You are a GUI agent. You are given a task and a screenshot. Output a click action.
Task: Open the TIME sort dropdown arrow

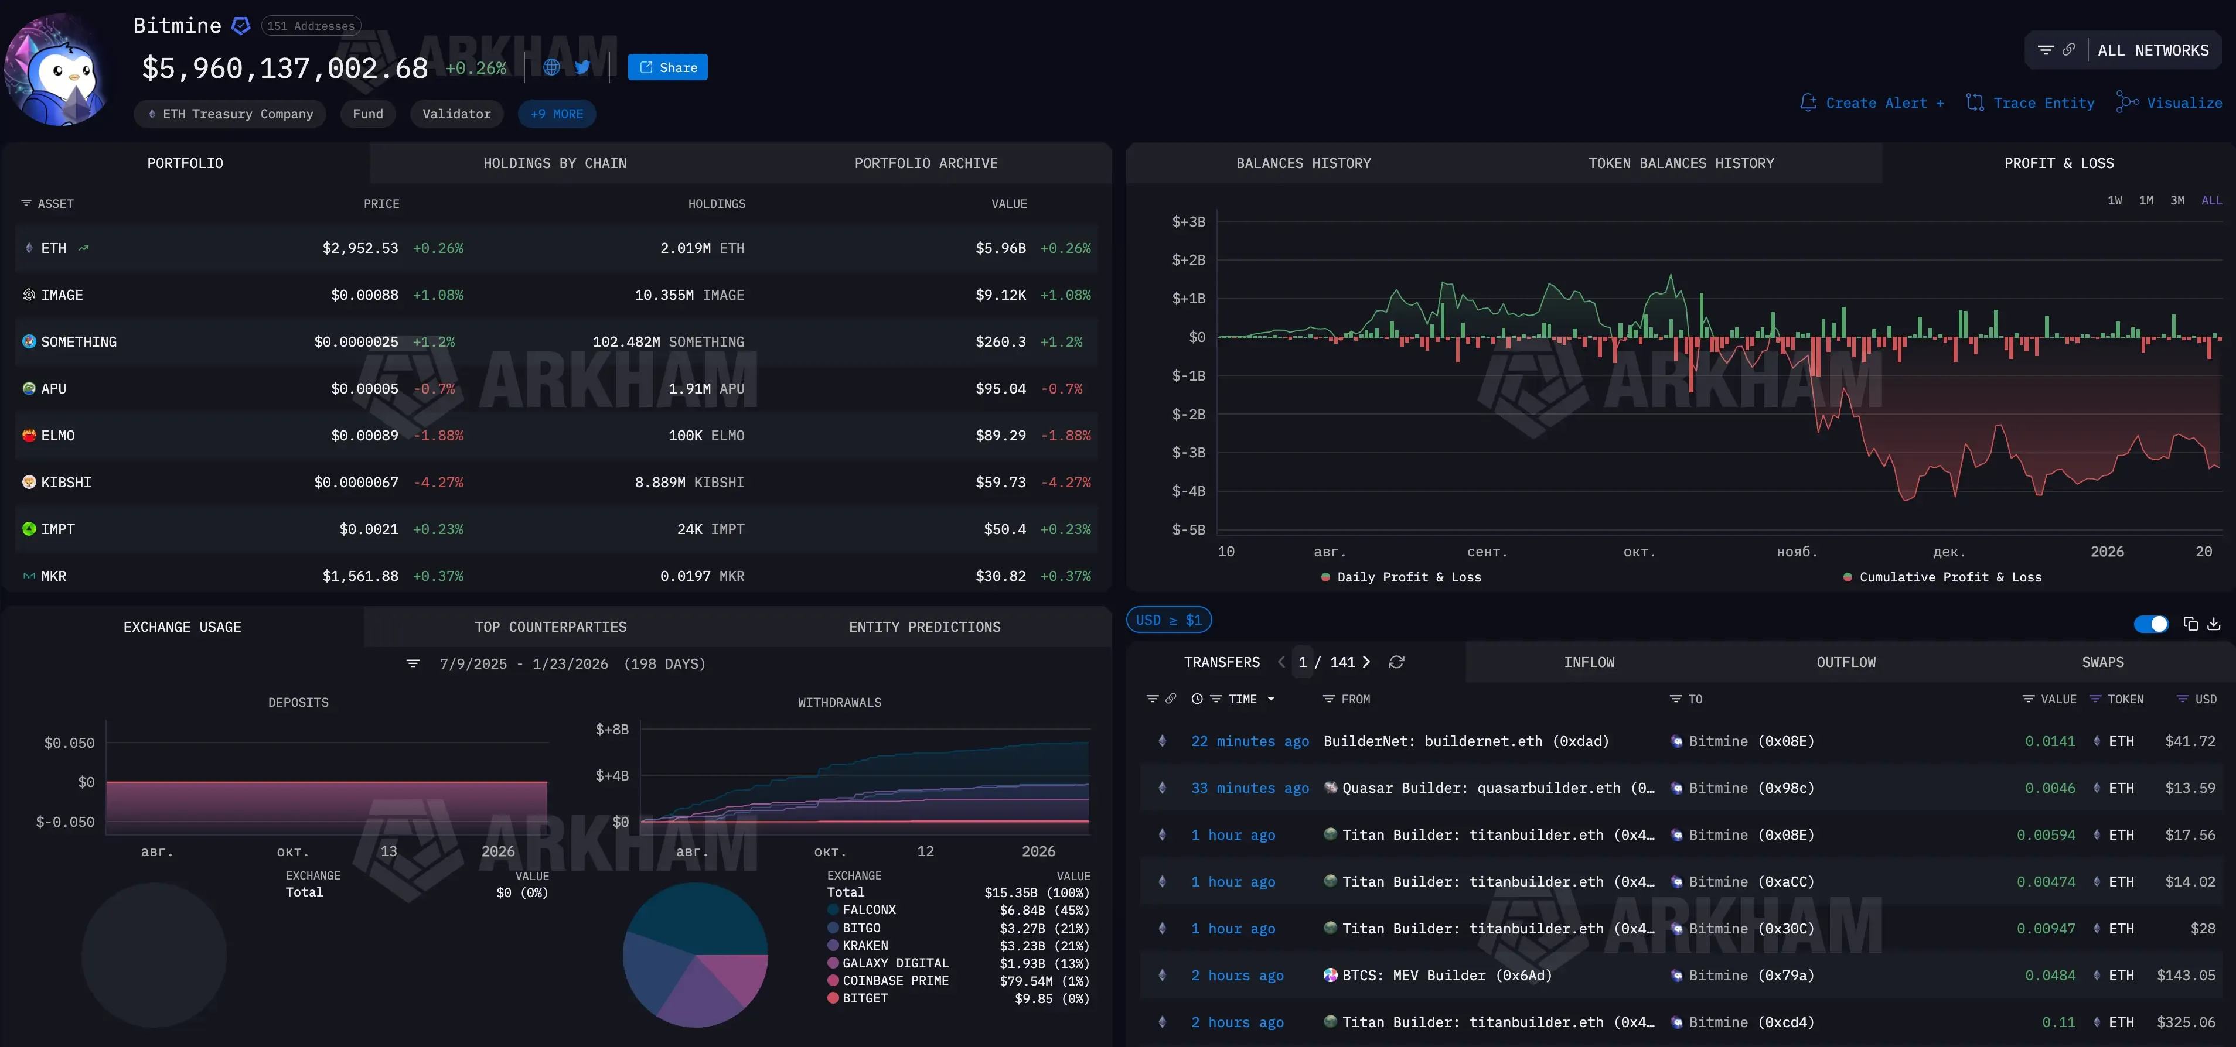(x=1271, y=699)
